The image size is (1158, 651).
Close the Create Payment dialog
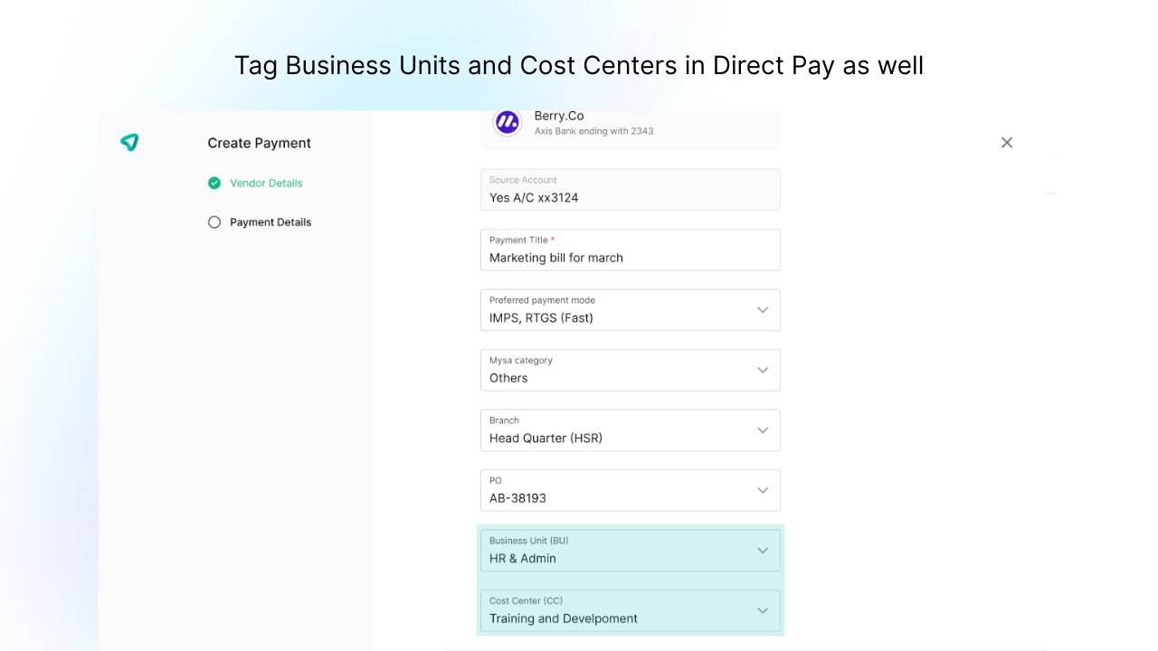1007,142
